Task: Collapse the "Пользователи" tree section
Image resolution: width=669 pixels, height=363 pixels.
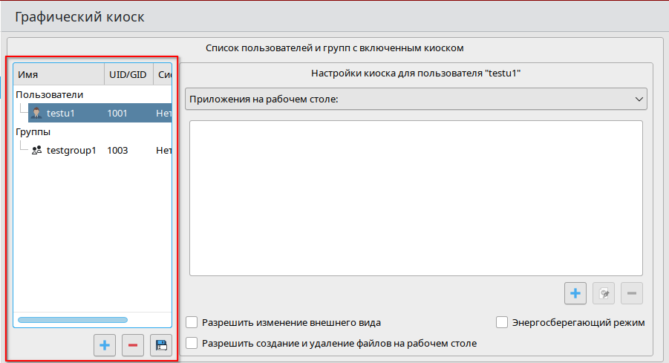Action: (49, 95)
